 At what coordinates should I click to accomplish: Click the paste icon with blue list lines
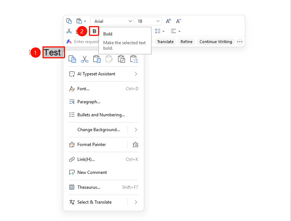134,59
